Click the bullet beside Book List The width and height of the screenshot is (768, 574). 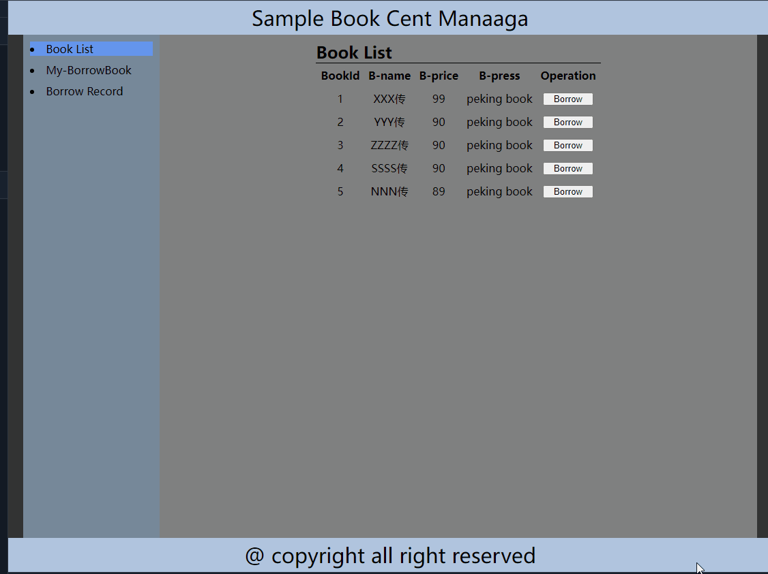(31, 48)
